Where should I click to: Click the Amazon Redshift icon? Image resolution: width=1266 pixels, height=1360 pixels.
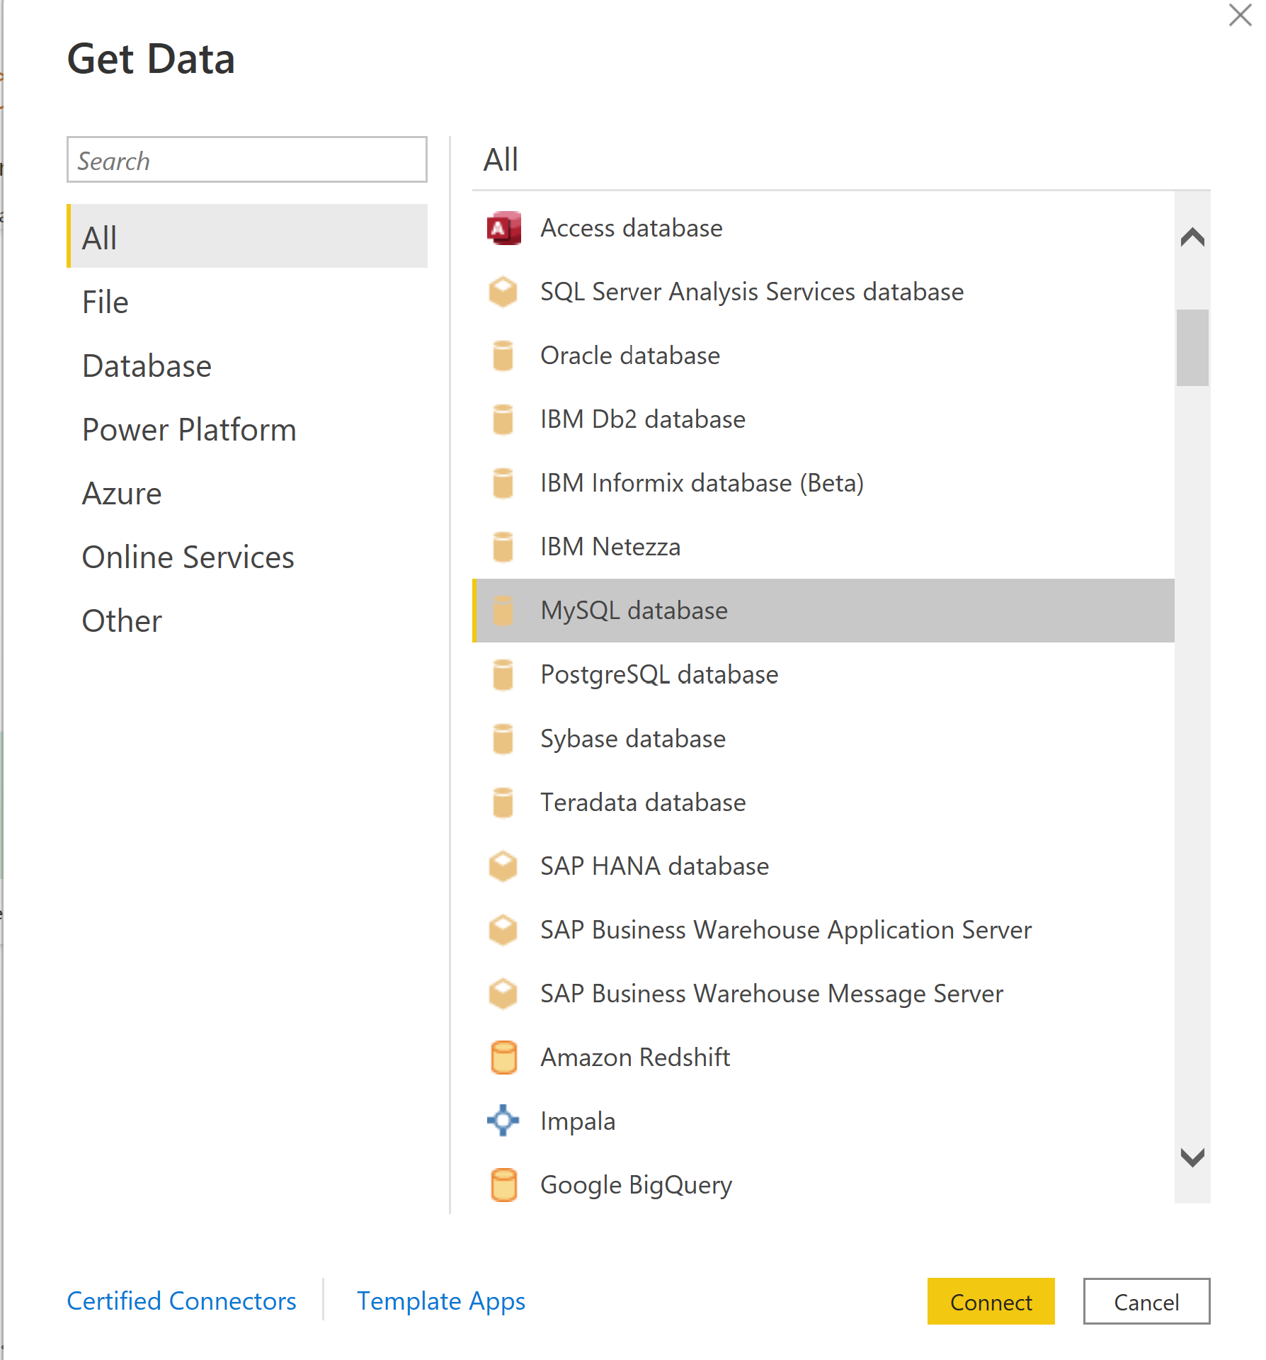(x=503, y=1057)
